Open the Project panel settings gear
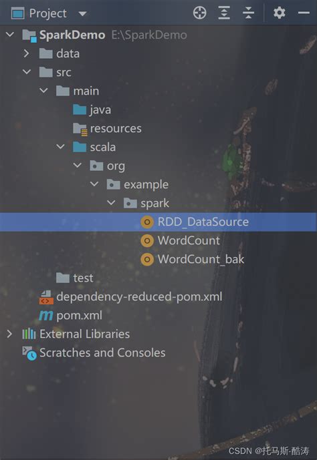Image resolution: width=317 pixels, height=460 pixels. point(279,13)
